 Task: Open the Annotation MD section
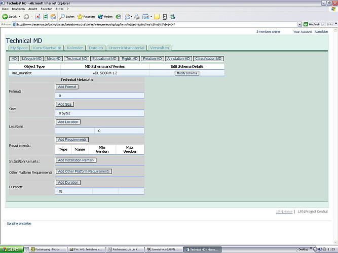(x=178, y=59)
